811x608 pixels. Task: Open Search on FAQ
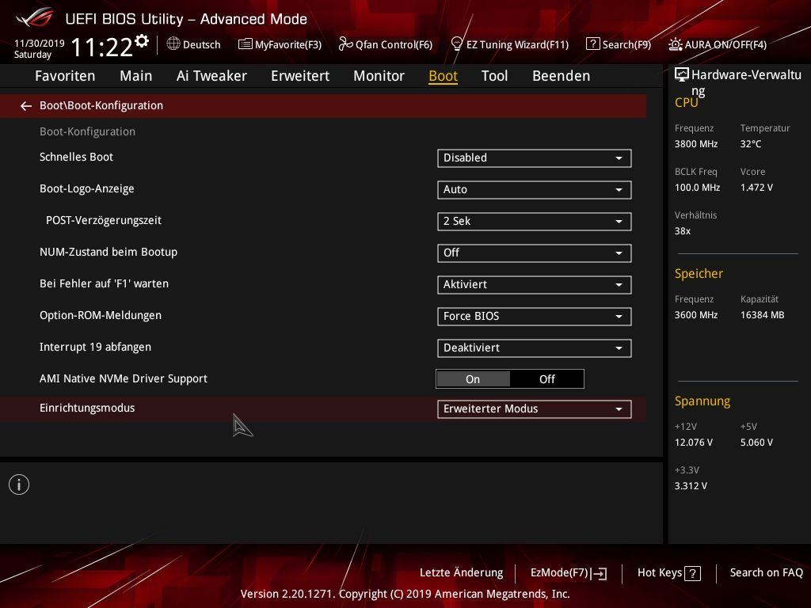pos(766,573)
